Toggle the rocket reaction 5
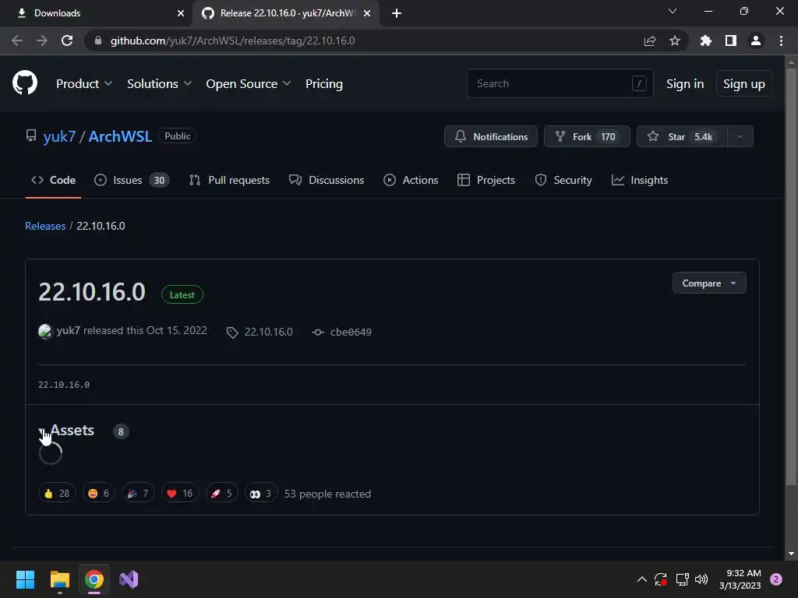The height and width of the screenshot is (598, 798). (221, 493)
